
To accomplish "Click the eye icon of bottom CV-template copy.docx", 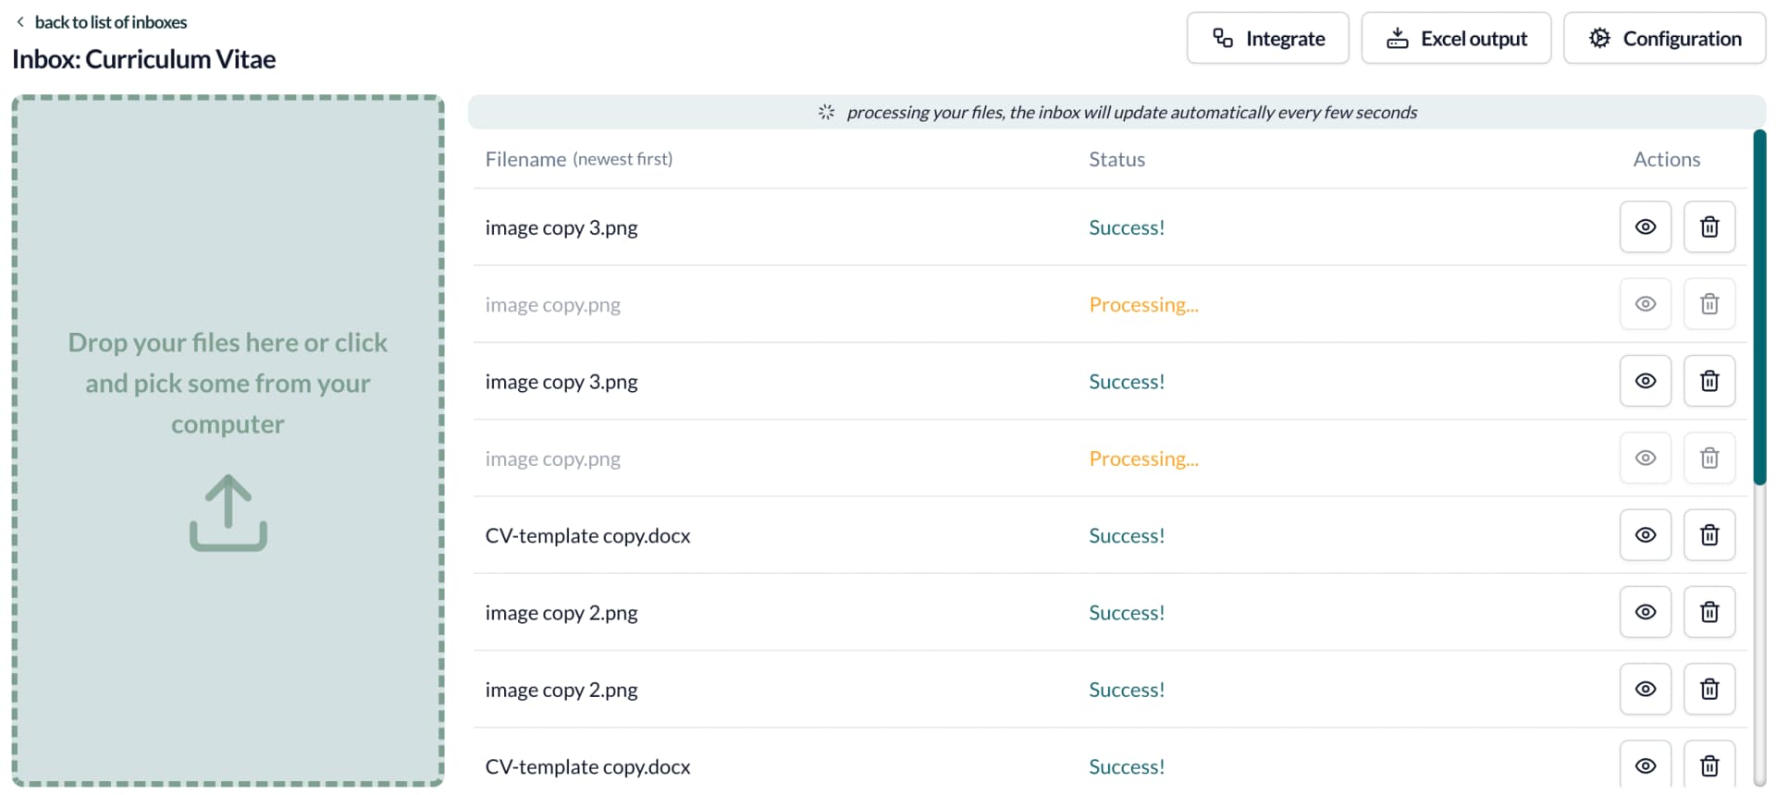I will coord(1645,765).
